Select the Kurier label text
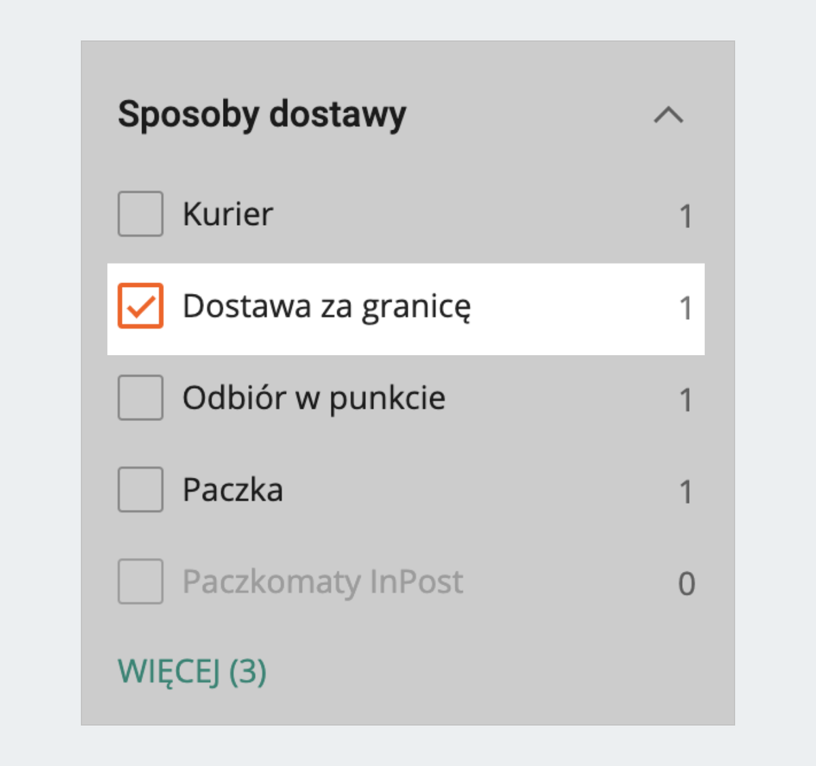 point(228,214)
